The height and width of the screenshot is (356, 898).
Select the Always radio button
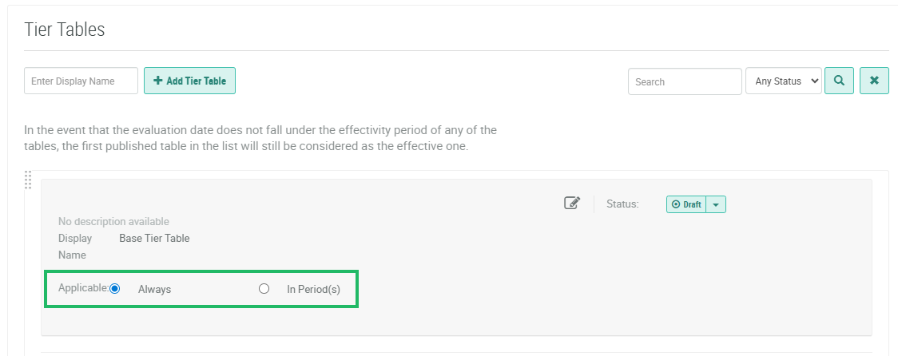[115, 289]
